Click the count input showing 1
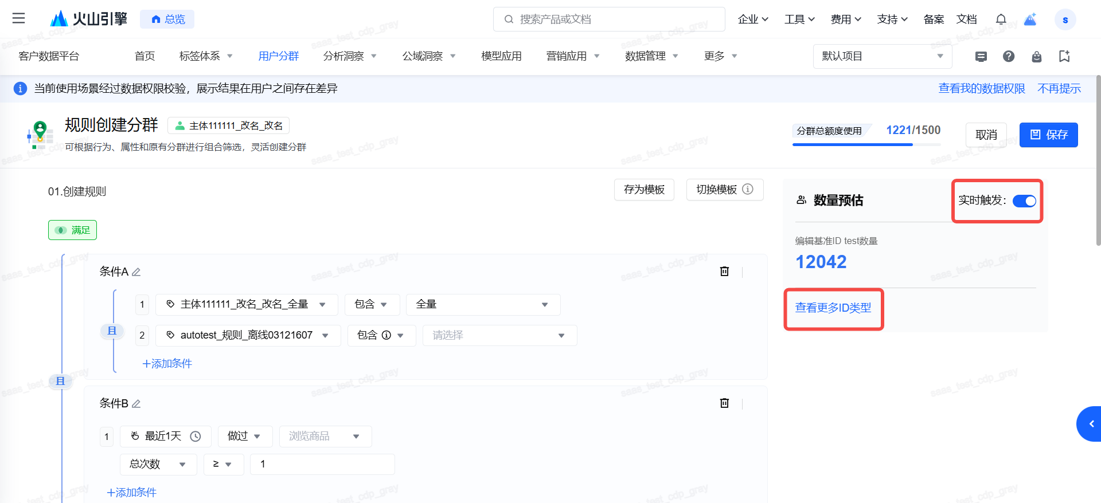The height and width of the screenshot is (503, 1101). coord(322,464)
